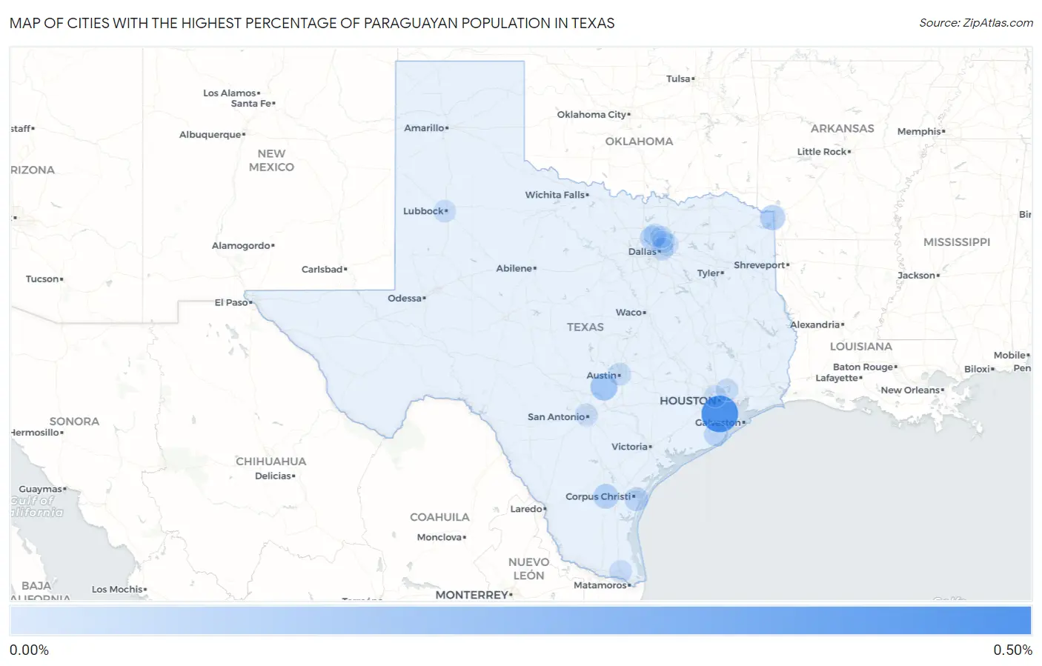1042x666 pixels.
Task: Click the Dallas city label
Action: pyautogui.click(x=642, y=252)
